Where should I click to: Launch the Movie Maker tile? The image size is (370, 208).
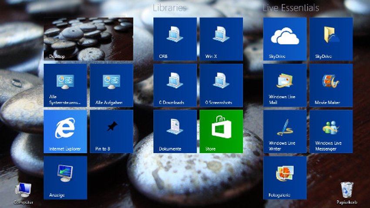click(331, 85)
